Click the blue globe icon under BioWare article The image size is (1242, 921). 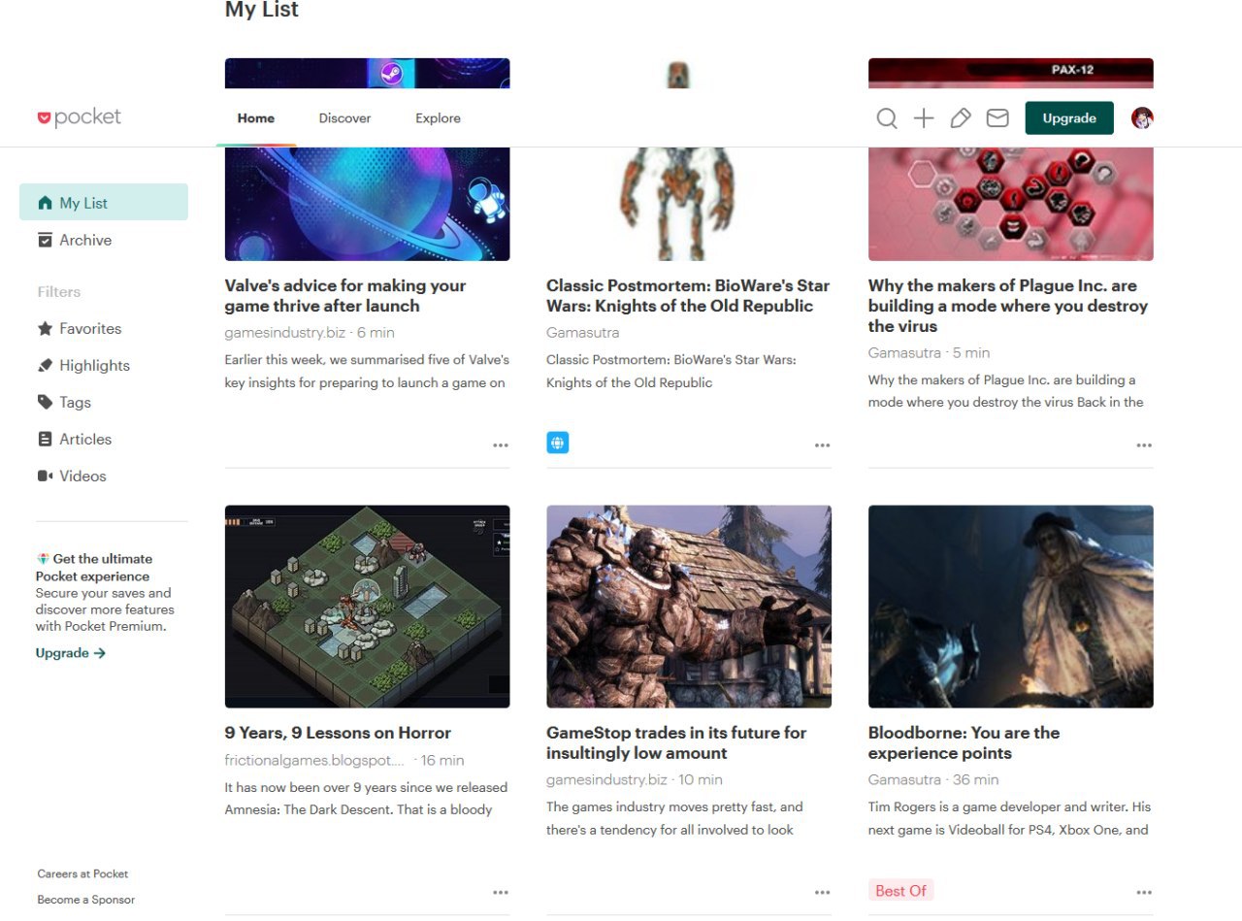(x=557, y=444)
